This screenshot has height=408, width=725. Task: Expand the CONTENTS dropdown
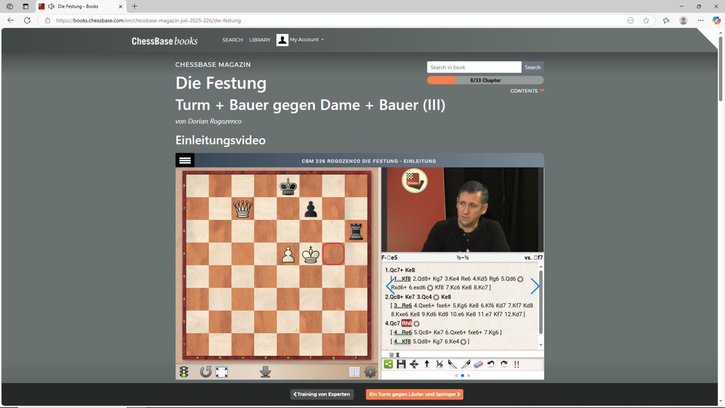(527, 91)
